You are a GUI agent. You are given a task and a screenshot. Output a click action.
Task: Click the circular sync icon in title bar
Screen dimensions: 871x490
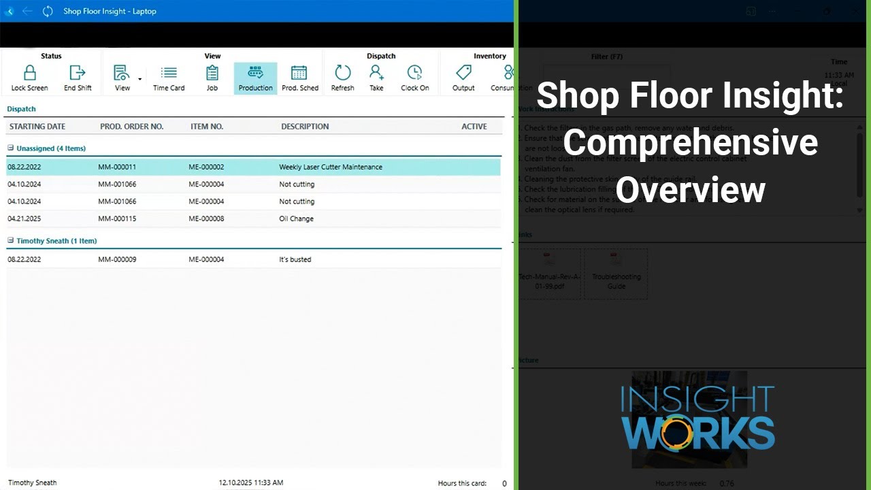coord(48,11)
